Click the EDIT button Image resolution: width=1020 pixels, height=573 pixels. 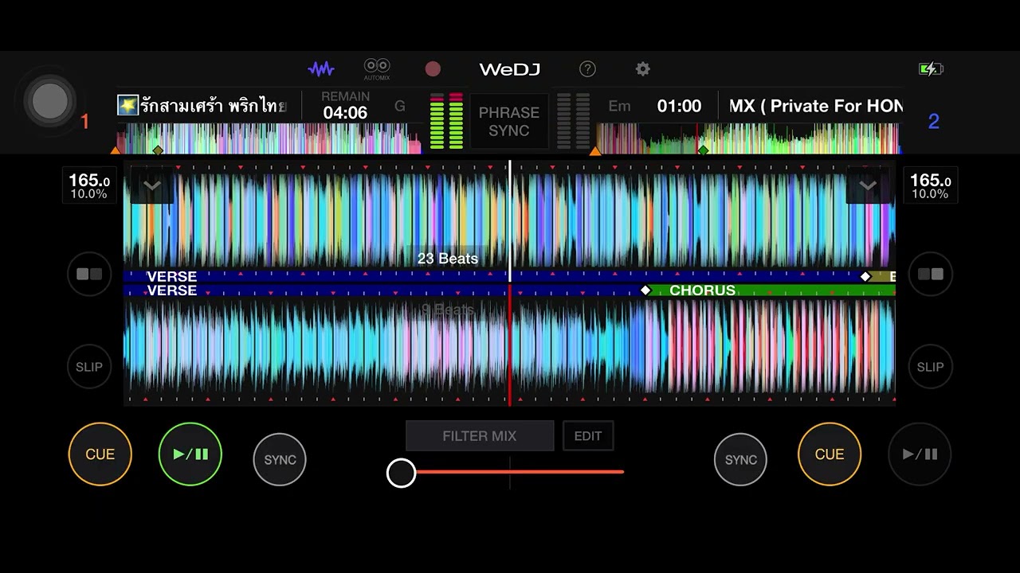click(x=588, y=436)
